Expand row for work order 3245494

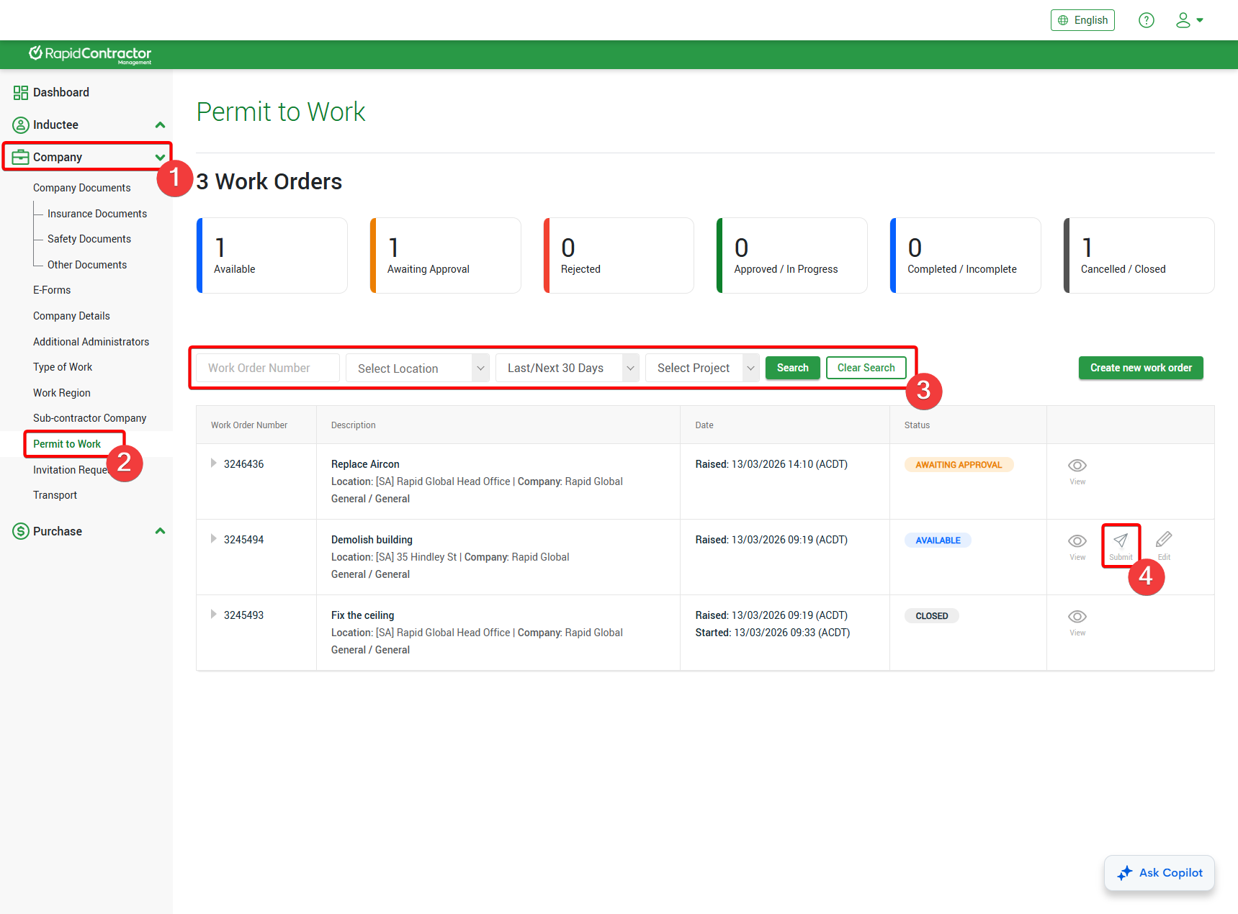coord(213,539)
